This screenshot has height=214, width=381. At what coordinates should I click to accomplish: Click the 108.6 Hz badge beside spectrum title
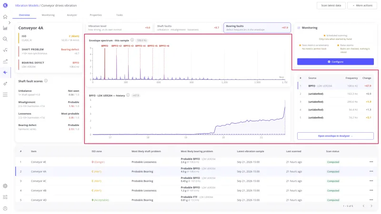click(142, 40)
